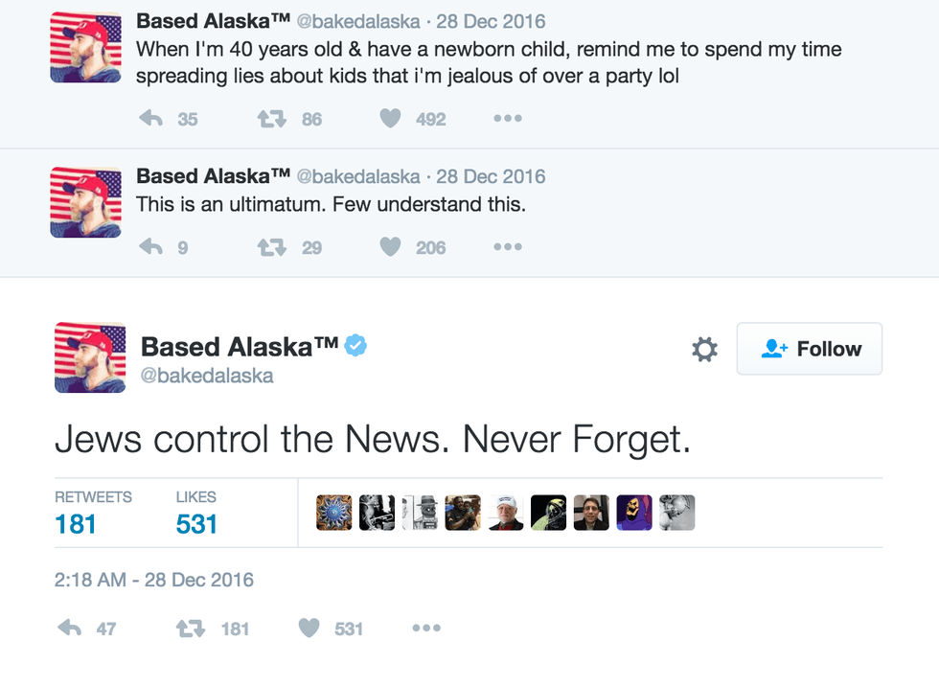Open more actions under the main tweet

[x=426, y=629]
